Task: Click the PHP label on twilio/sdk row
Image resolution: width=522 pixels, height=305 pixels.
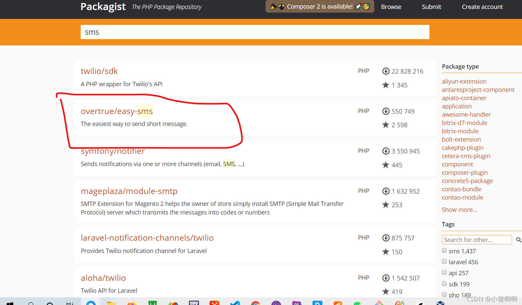Action: (364, 71)
